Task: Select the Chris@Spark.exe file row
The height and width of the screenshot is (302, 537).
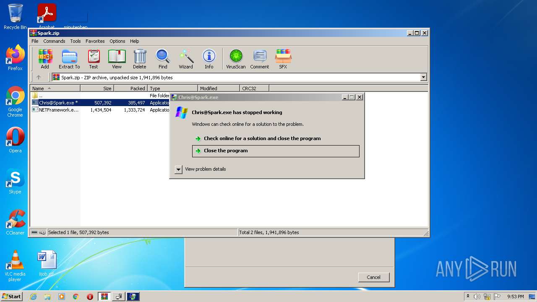Action: coord(100,103)
